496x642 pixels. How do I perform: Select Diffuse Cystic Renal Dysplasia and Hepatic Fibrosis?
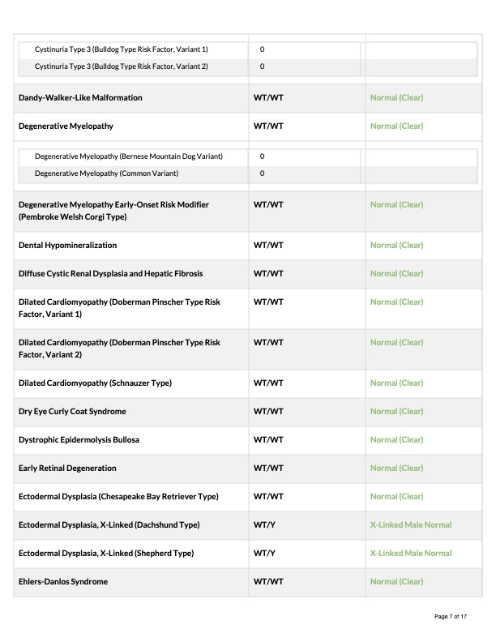coord(110,273)
